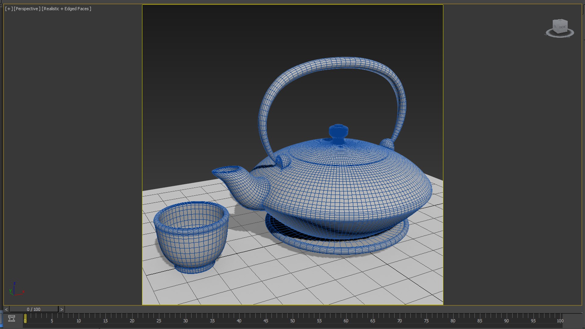Click the 0 / 100 time slider
Viewport: 585px width, 329px height.
tap(34, 309)
